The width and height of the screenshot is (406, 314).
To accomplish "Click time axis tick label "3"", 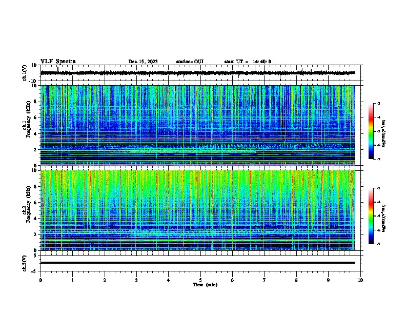I will [x=136, y=280].
